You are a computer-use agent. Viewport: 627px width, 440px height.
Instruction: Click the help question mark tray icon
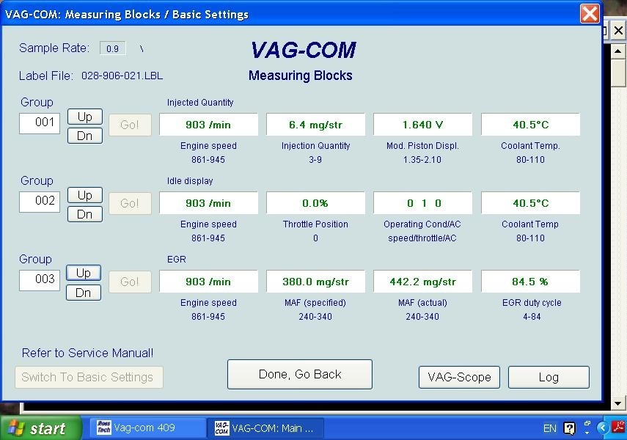pyautogui.click(x=569, y=428)
